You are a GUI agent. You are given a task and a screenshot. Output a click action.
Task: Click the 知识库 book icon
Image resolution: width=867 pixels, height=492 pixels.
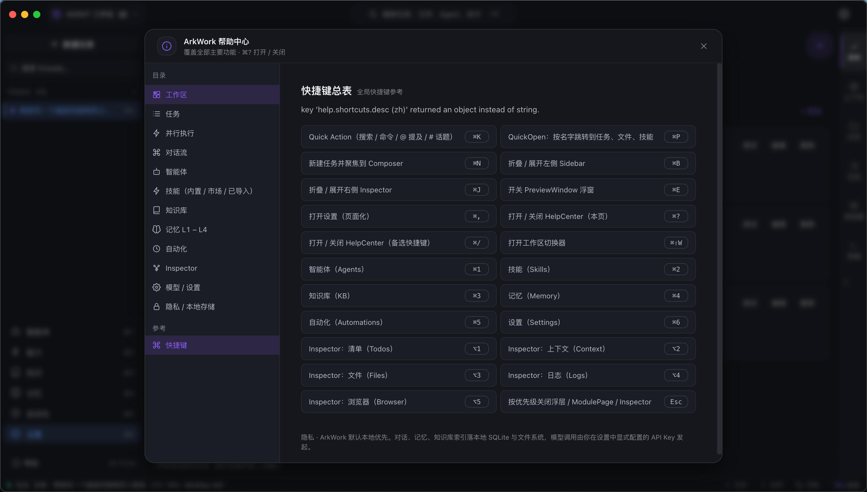coord(156,210)
